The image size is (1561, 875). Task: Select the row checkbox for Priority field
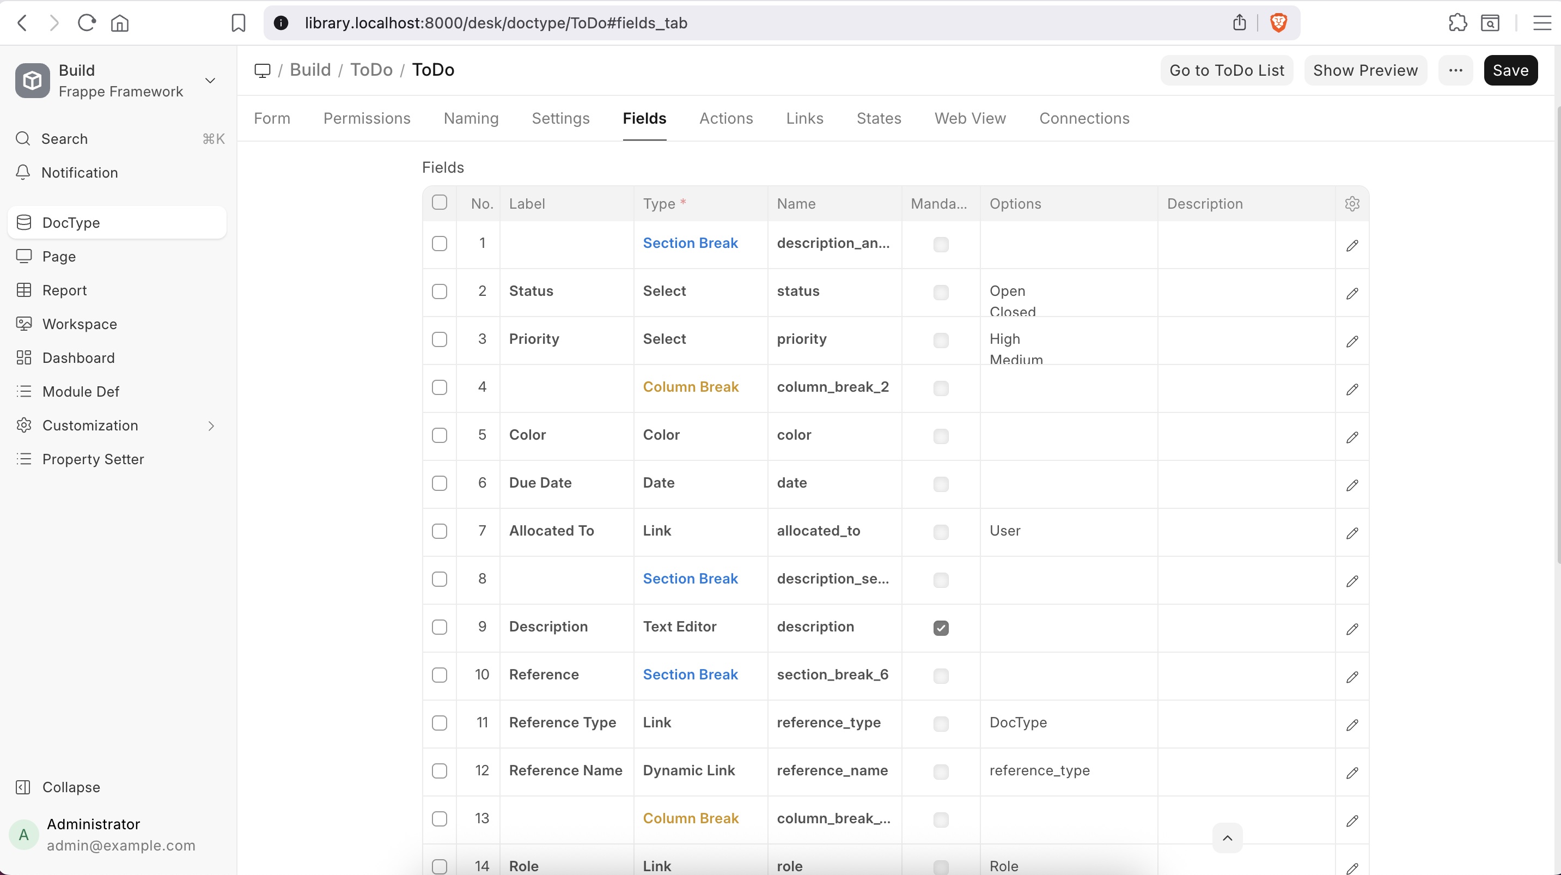point(440,339)
